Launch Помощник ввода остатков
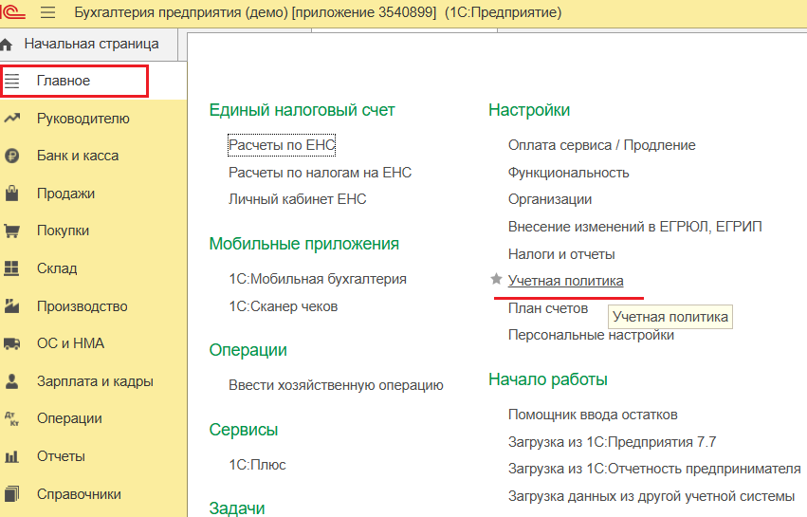807x517 pixels. (x=593, y=415)
